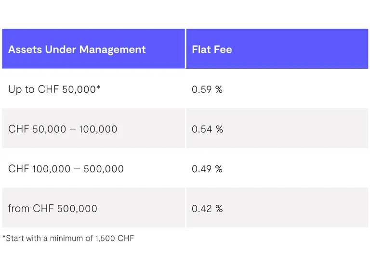This screenshot has width=370, height=277.
Task: Select the 0.54 % fee value
Action: pos(207,129)
